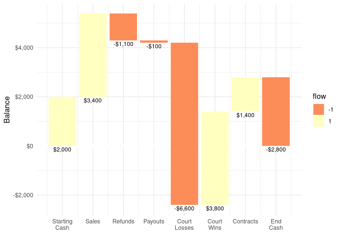Select the orange Refunds bar
341x244 pixels.
pos(123,27)
